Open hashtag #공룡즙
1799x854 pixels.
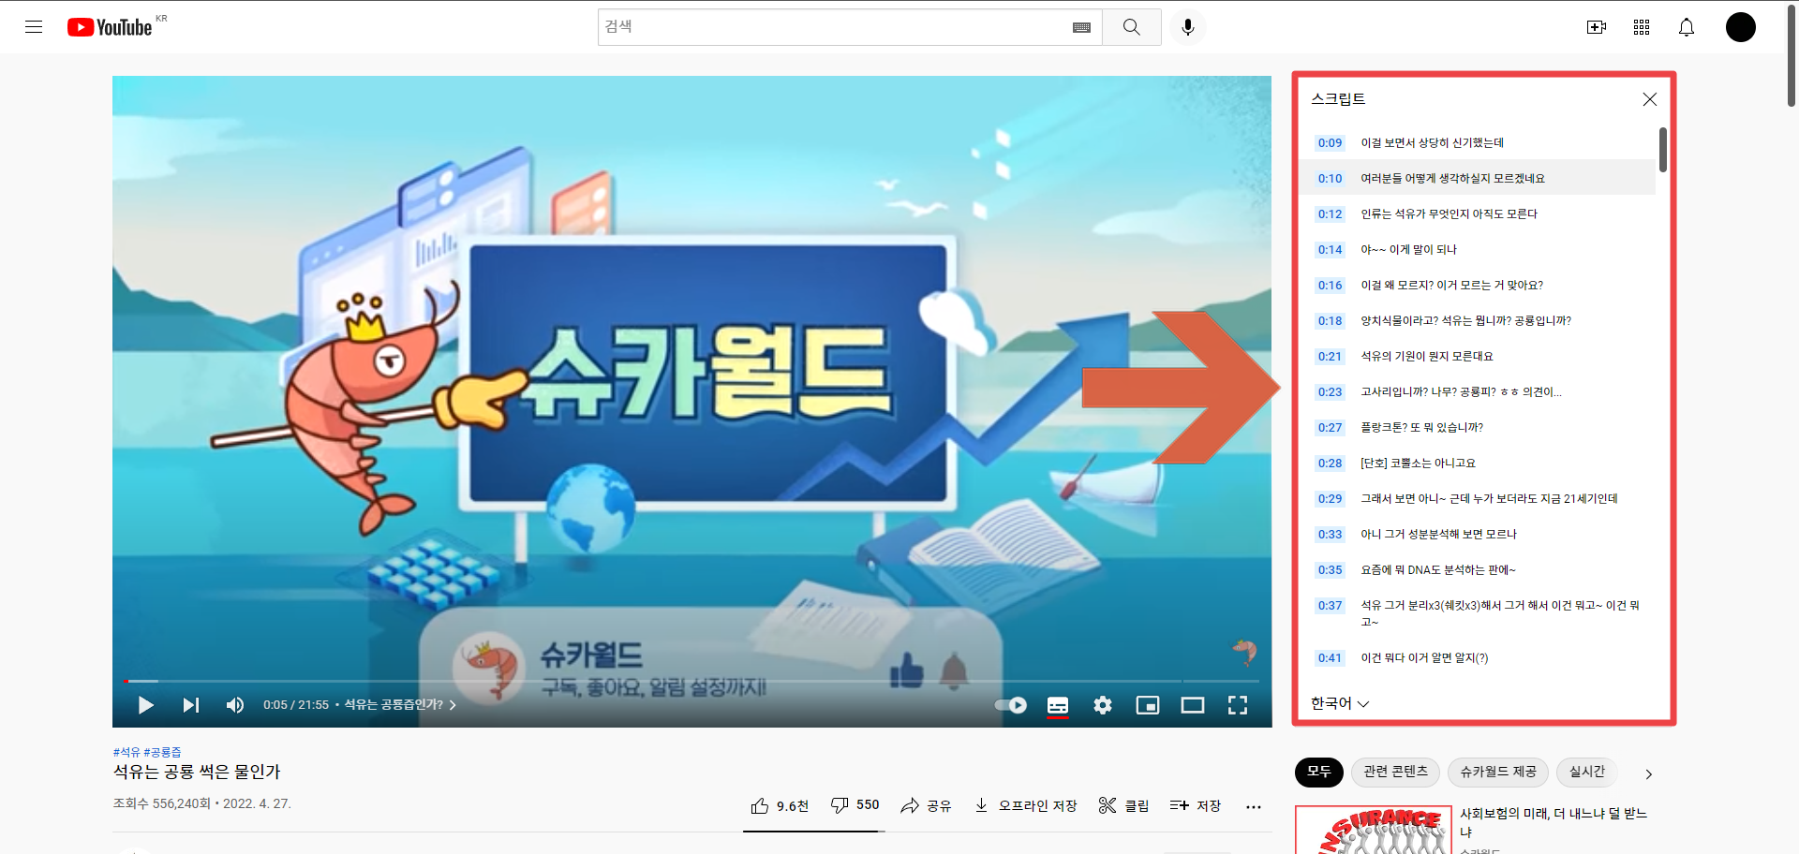coord(162,752)
